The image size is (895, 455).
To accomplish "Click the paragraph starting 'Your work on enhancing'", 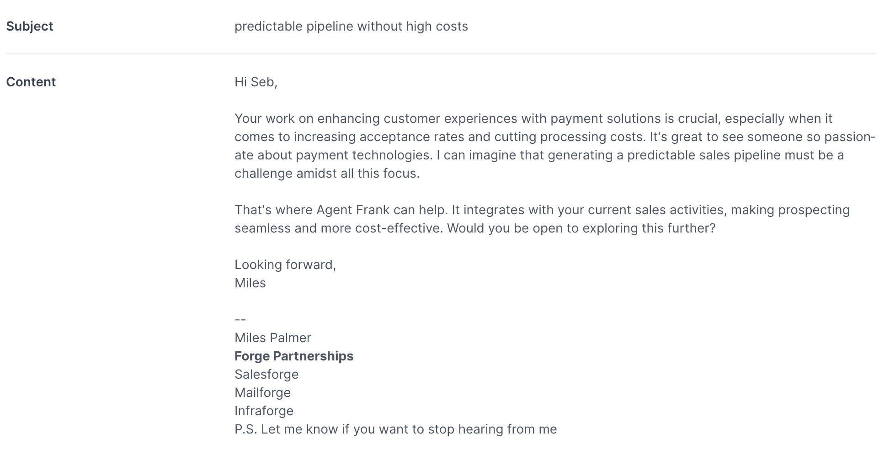I will point(555,146).
